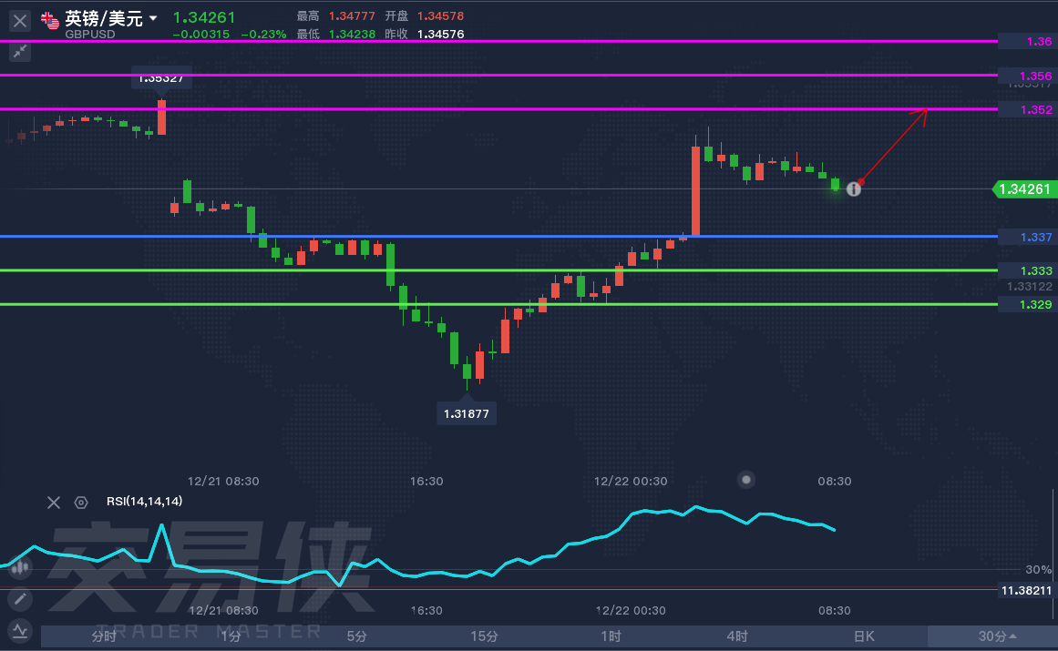Click the 1.337 blue price line label
Viewport: 1058px width, 651px height.
[1028, 238]
